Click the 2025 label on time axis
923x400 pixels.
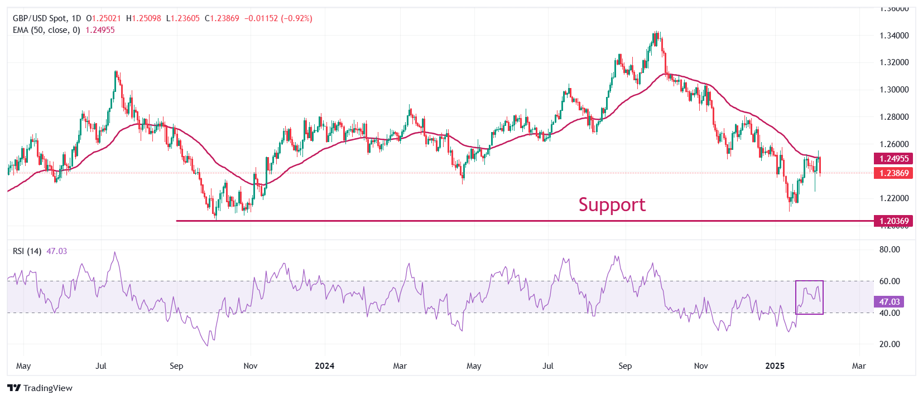775,366
